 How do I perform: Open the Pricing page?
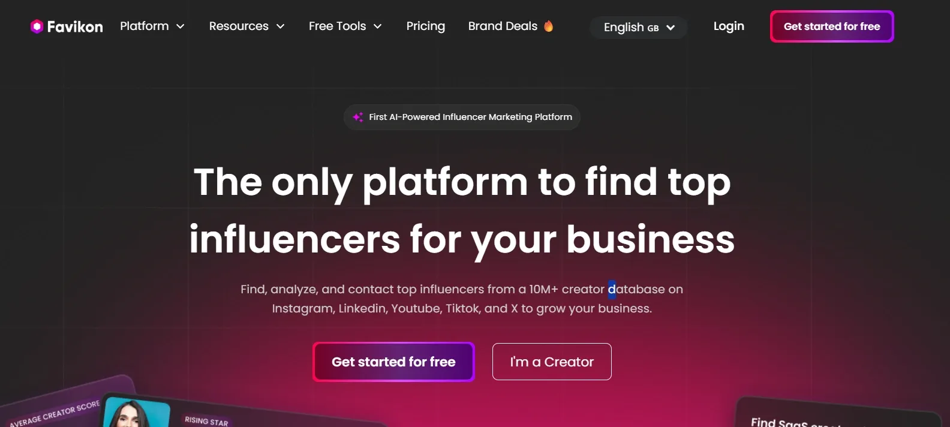pyautogui.click(x=426, y=26)
